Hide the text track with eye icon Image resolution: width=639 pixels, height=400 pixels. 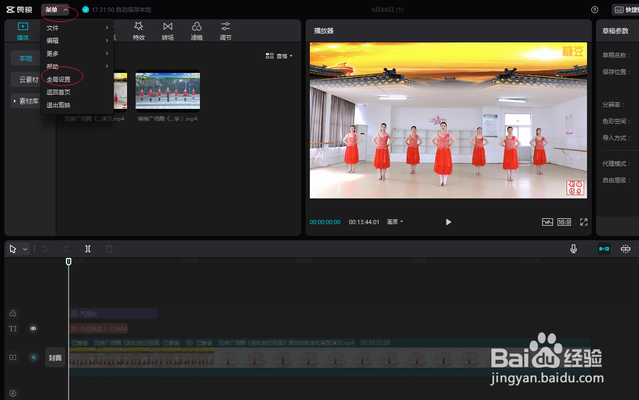(x=33, y=329)
